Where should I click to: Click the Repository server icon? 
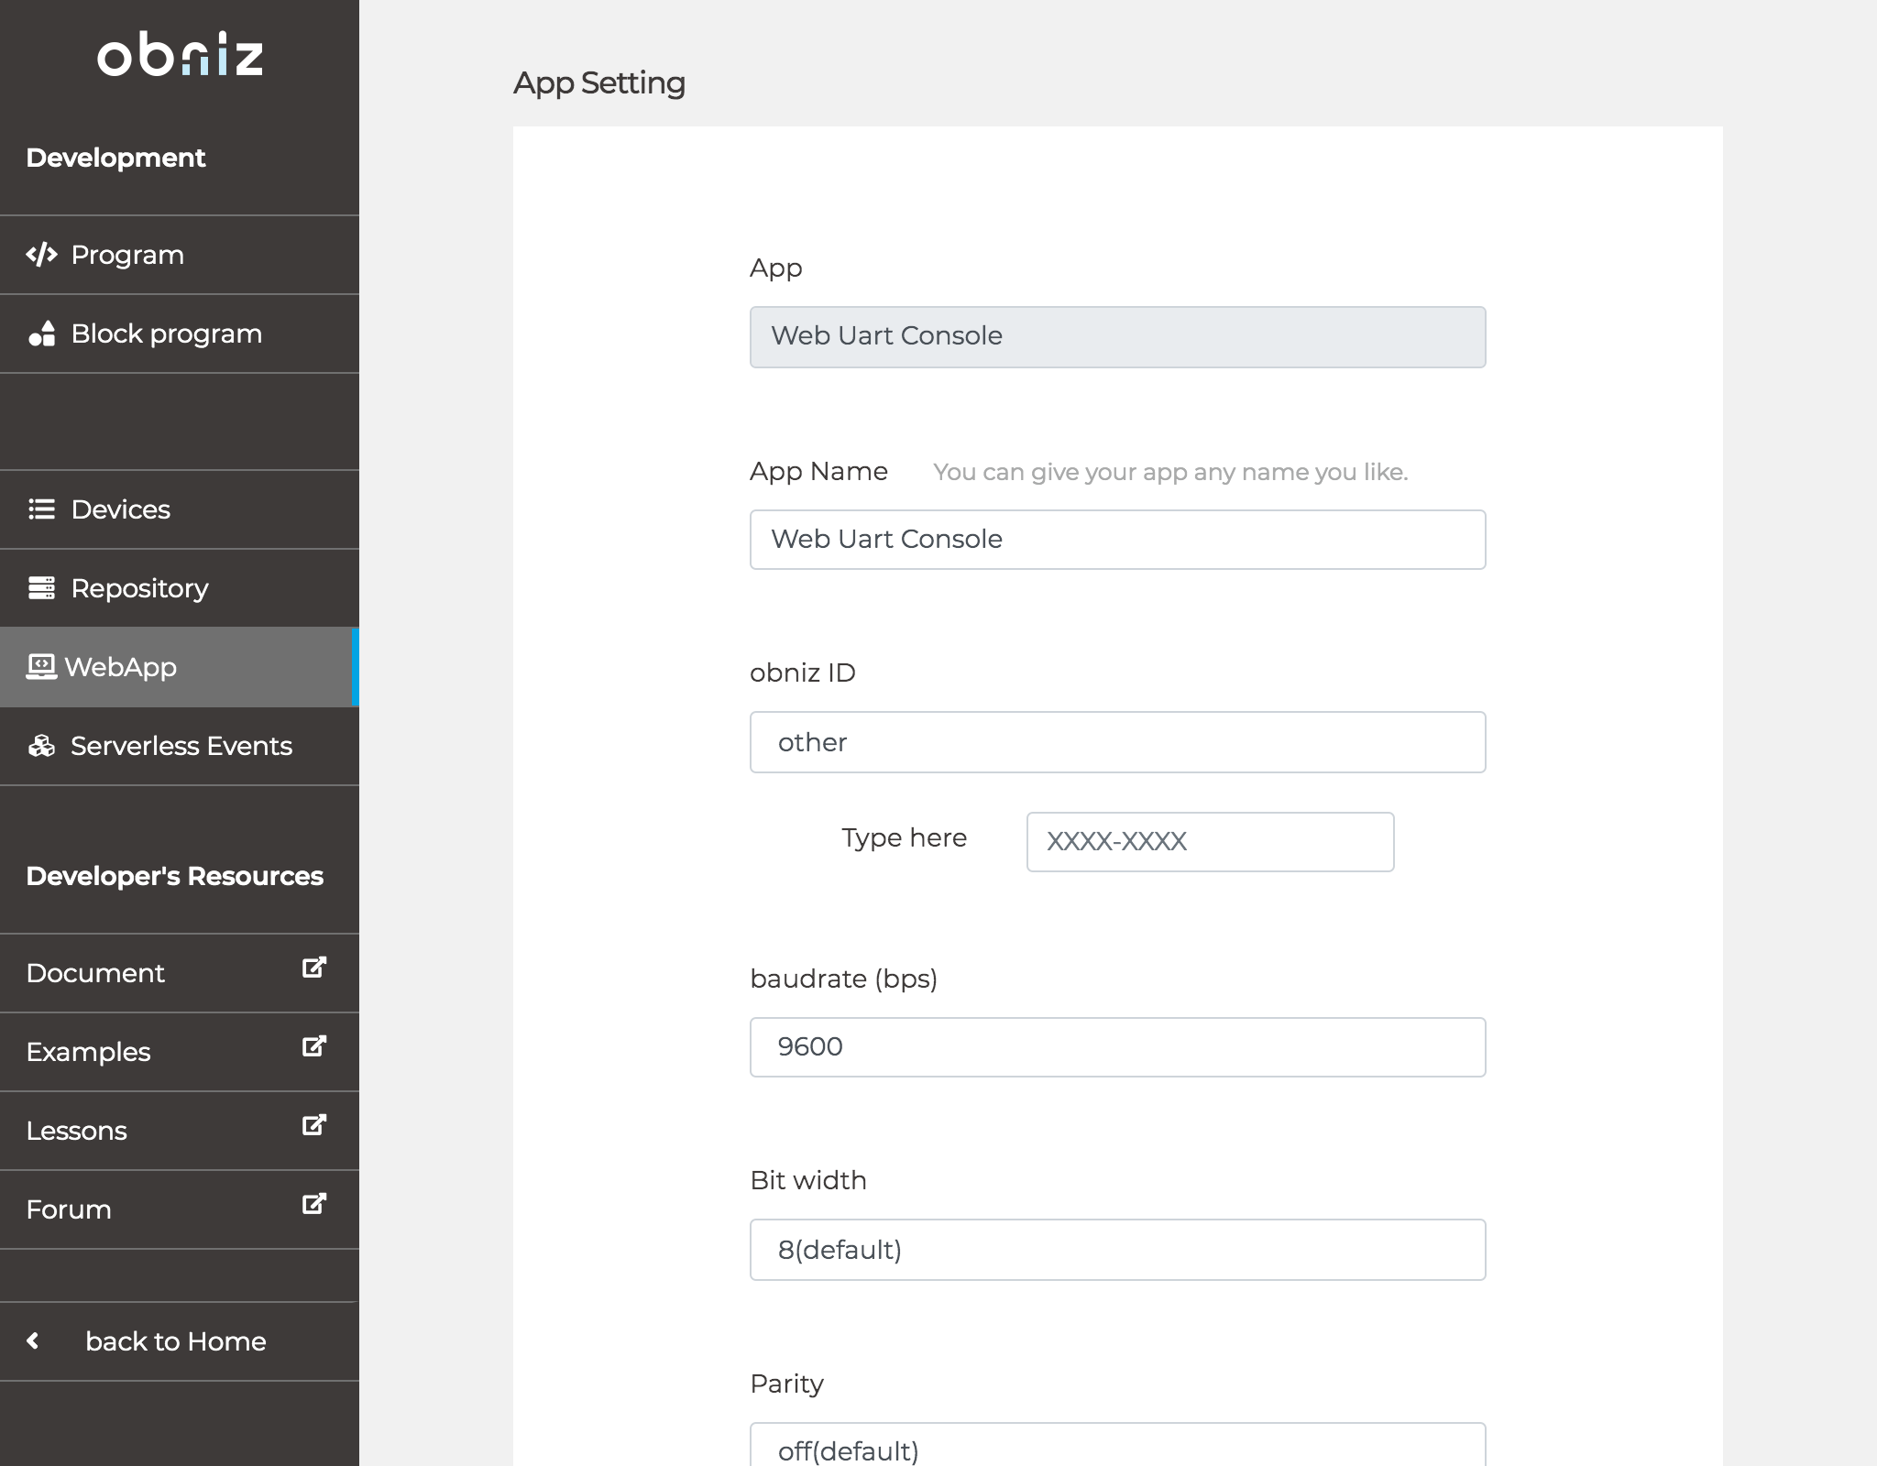(42, 588)
